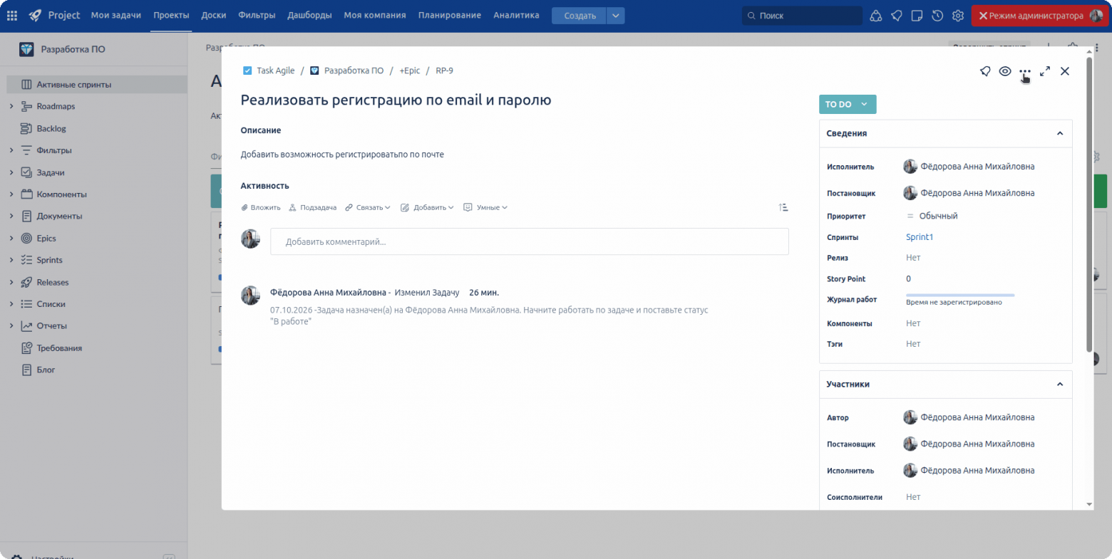Click Подзадача subtask button

point(313,207)
